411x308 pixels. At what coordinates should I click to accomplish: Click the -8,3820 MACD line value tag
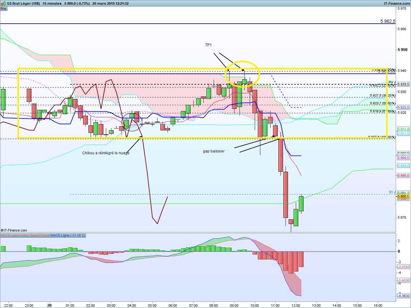coord(404,296)
